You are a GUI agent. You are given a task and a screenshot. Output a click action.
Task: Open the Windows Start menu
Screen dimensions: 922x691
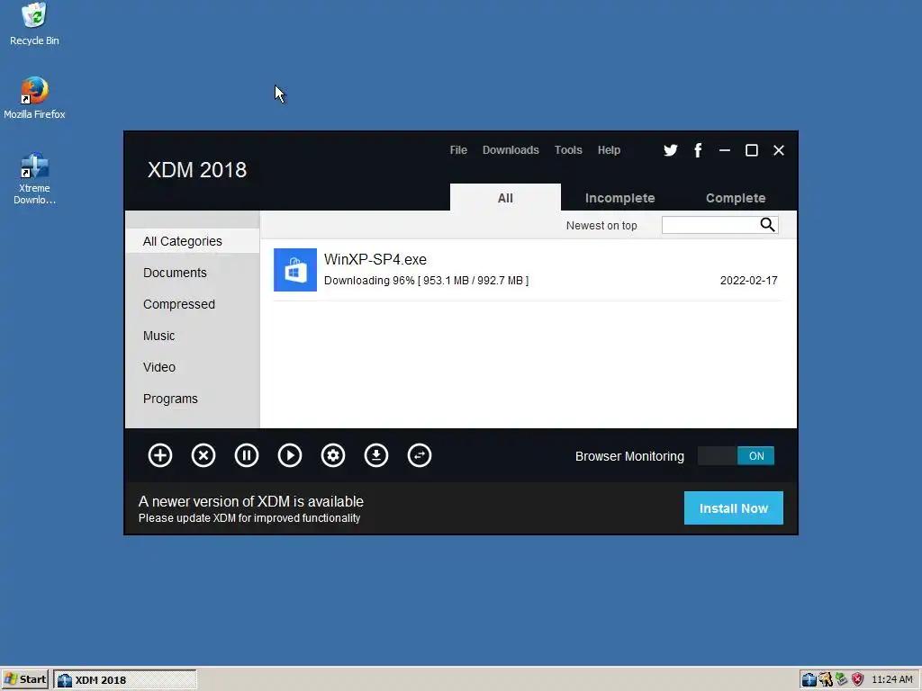tap(25, 679)
